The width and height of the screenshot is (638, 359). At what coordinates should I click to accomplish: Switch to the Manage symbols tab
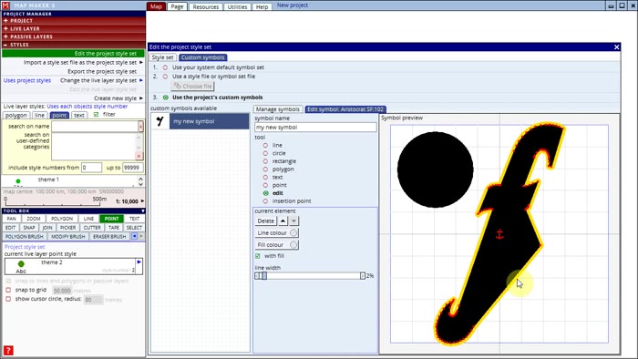click(278, 109)
